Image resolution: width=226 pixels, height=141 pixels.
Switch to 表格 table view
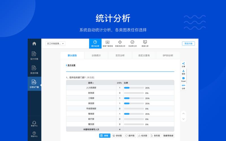tap(105, 136)
